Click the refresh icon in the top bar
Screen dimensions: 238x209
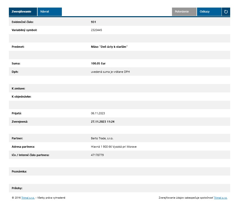[x=226, y=12]
